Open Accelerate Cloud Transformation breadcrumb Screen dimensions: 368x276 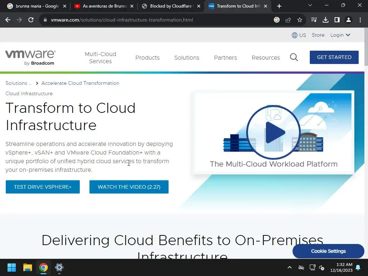[x=80, y=83]
